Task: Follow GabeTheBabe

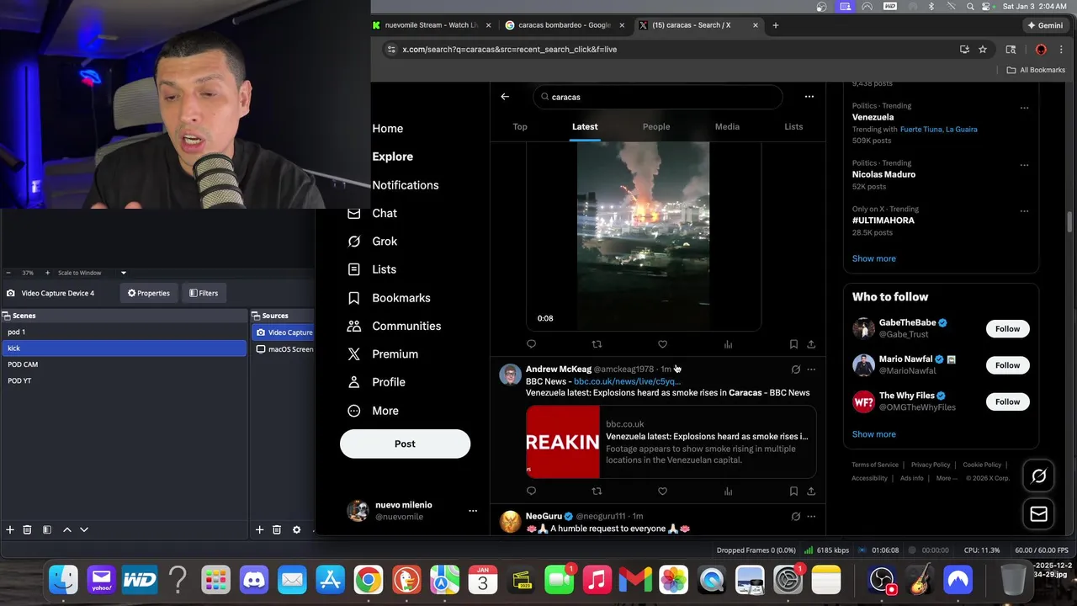Action: (x=1007, y=329)
